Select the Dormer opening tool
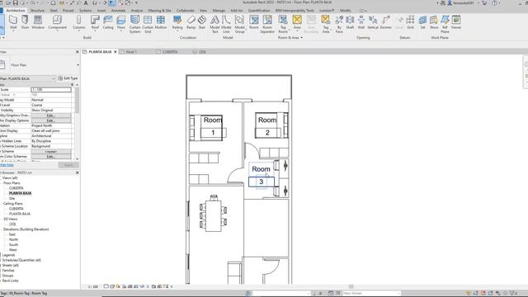Viewport: 528px width, 297px height. pyautogui.click(x=385, y=22)
